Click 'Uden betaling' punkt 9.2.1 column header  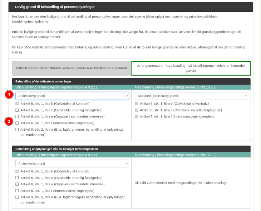56,87
